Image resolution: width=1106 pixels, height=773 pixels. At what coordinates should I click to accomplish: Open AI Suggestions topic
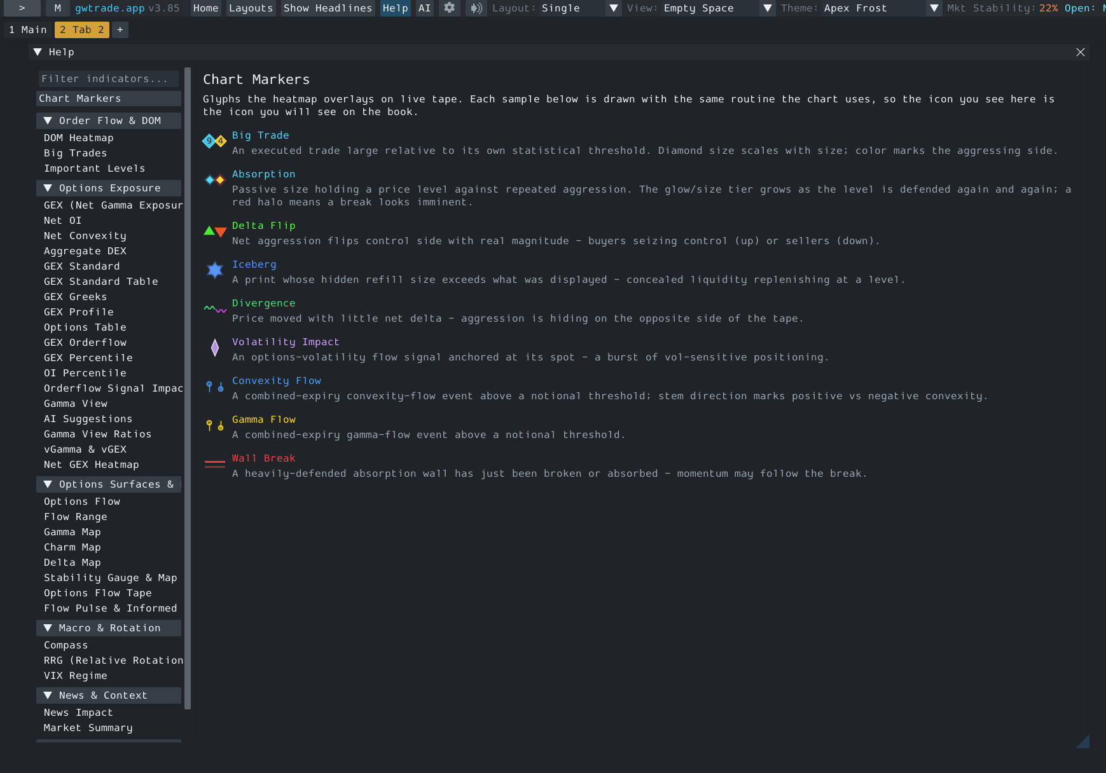(x=88, y=419)
